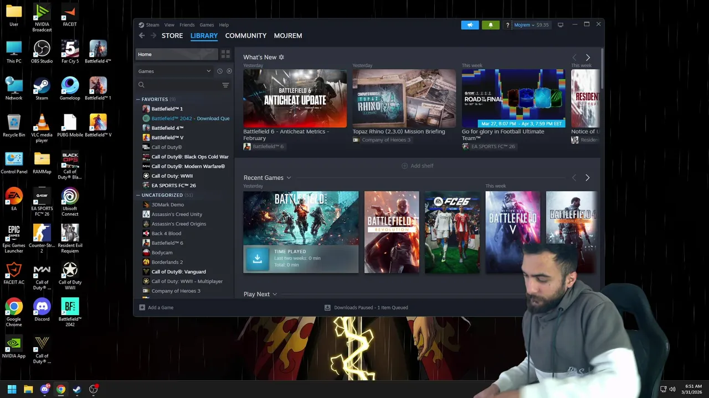709x398 pixels.
Task: Open Discord desktop shortcut
Action: (42, 311)
